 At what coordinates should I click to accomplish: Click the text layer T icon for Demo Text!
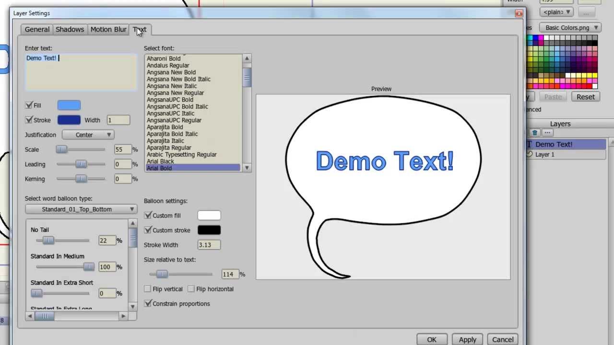[x=530, y=144]
